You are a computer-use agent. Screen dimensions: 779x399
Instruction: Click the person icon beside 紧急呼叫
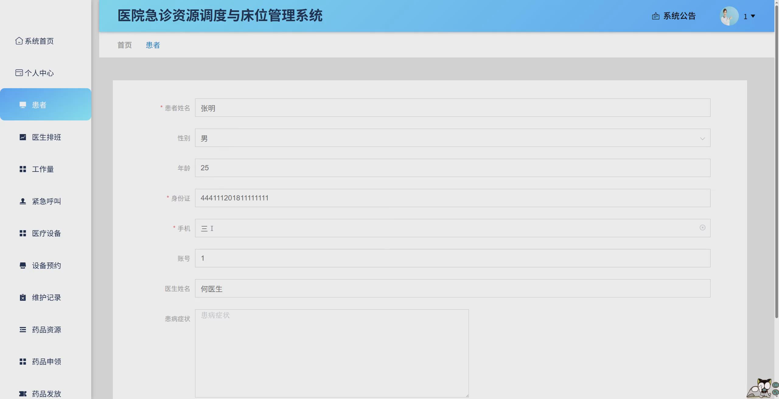pyautogui.click(x=23, y=201)
